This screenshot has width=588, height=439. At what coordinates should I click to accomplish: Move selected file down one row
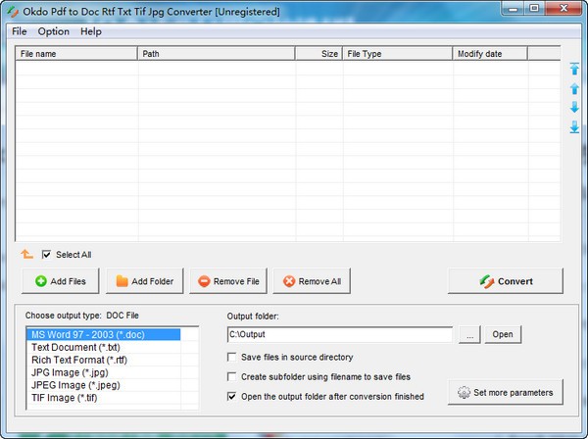tap(574, 107)
